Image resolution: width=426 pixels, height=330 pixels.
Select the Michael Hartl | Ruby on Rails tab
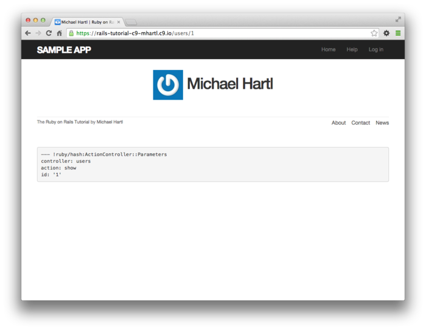click(87, 22)
